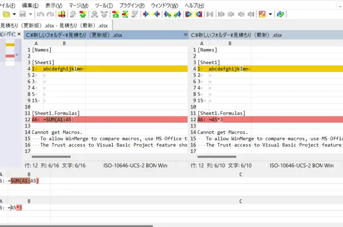Image resolution: width=343 pixels, height=227 pixels.
Task: Click the Select Line Difference icon
Action: [61, 14]
